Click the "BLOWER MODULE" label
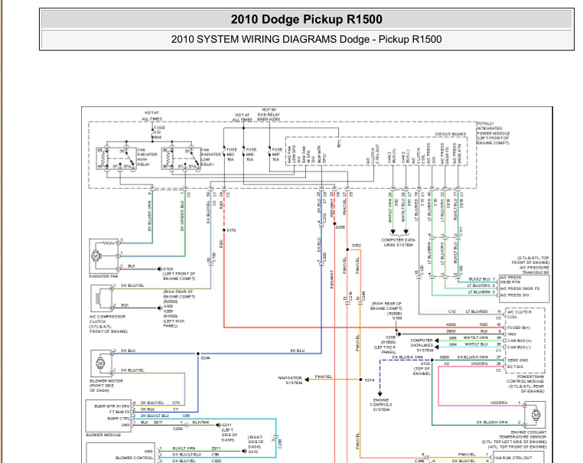Viewport: 583px width, 463px height. (x=103, y=435)
